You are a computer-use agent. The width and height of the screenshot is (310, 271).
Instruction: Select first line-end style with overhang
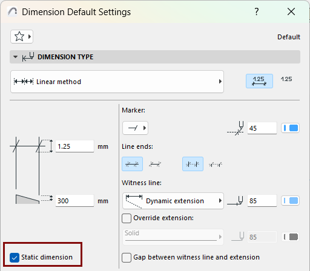pyautogui.click(x=132, y=164)
